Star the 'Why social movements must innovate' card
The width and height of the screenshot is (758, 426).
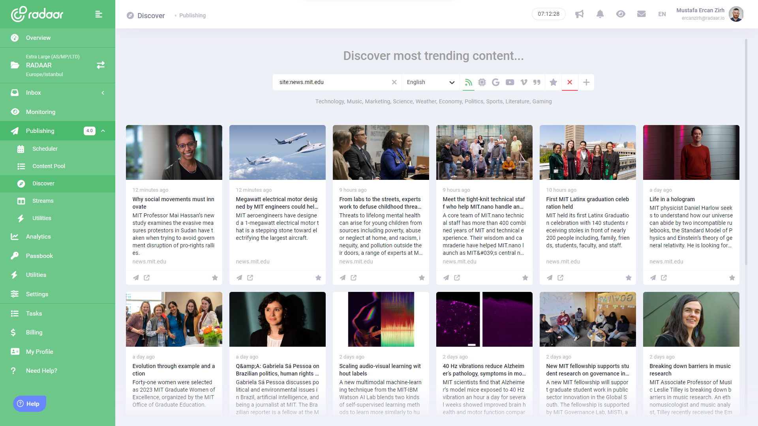(215, 278)
